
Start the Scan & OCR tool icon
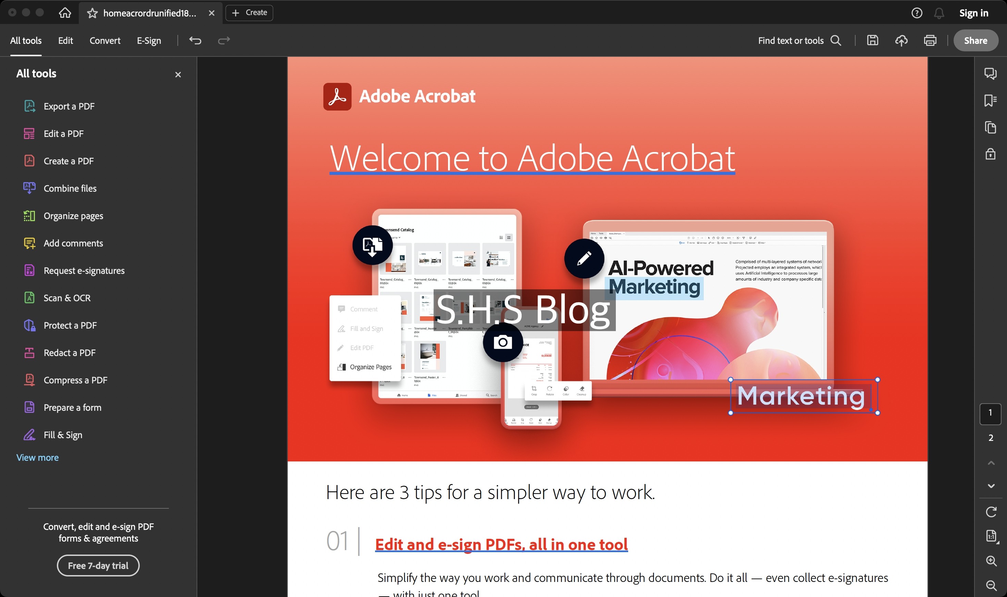(29, 298)
